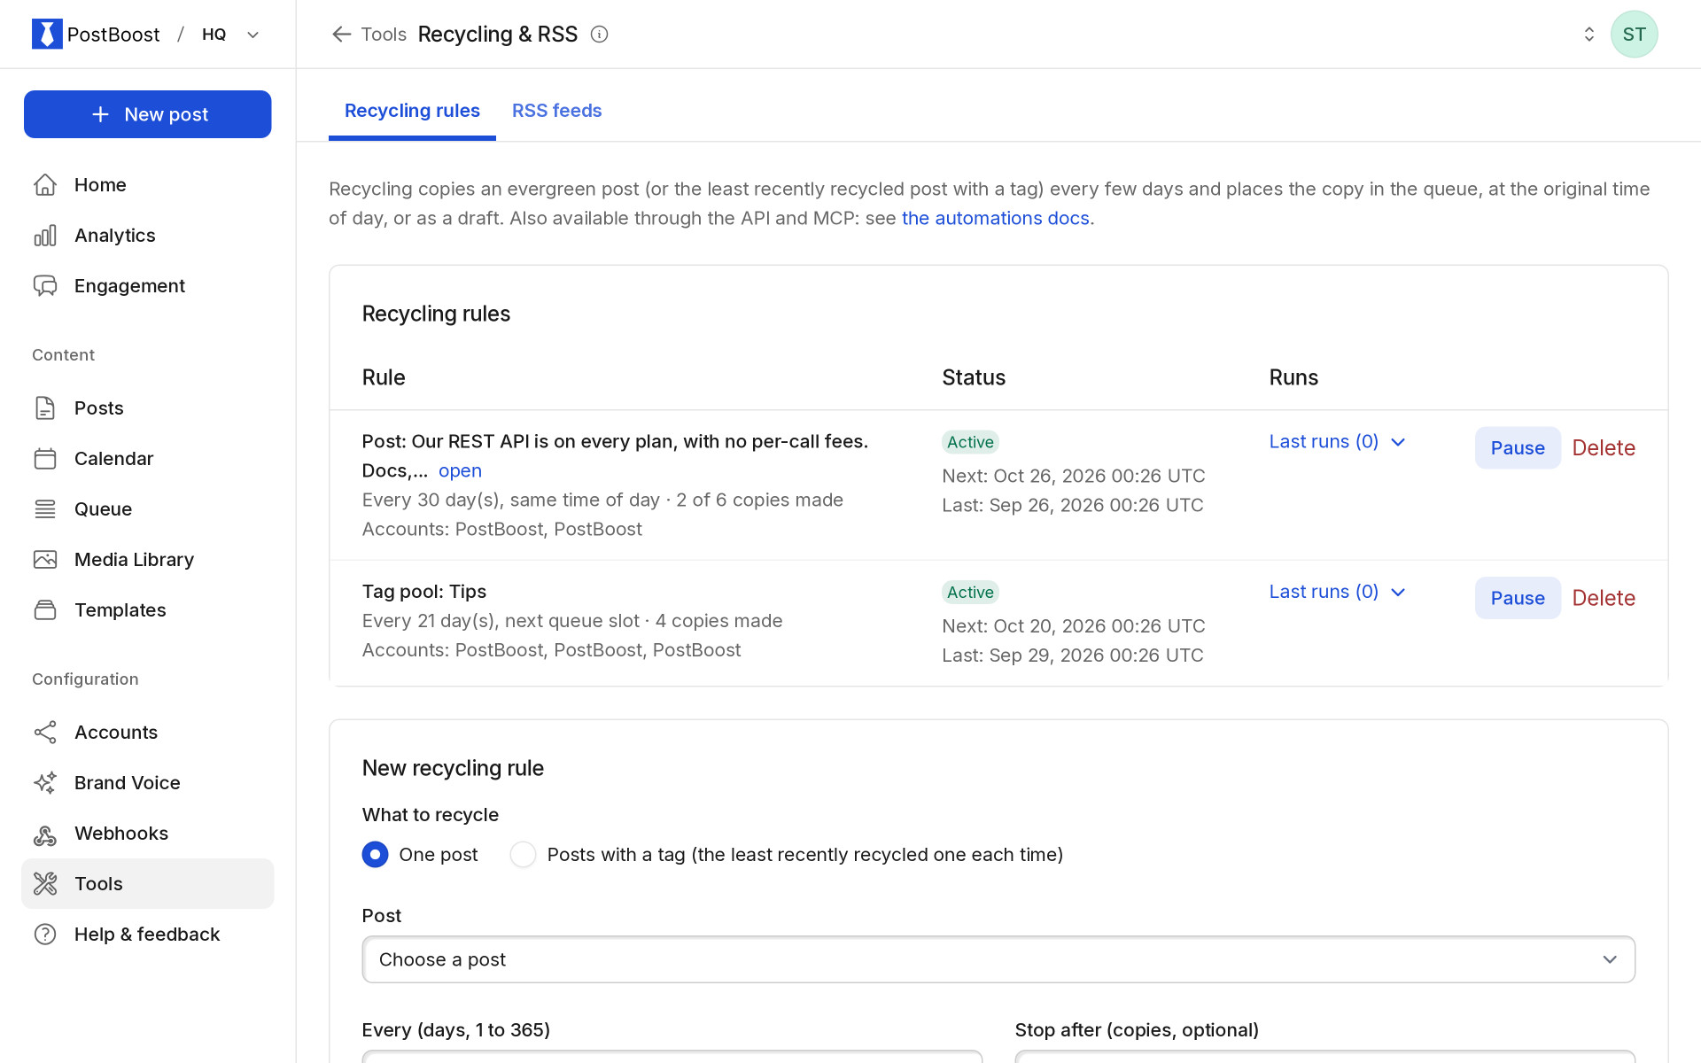Viewport: 1701px width, 1063px height.
Task: Click the New post button
Action: [148, 114]
